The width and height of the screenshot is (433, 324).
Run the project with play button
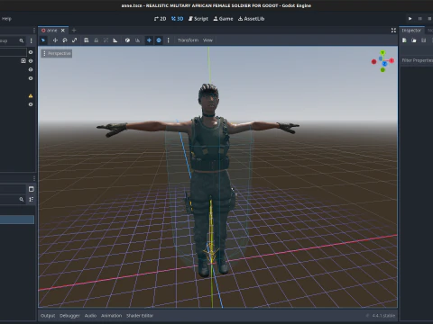click(410, 19)
